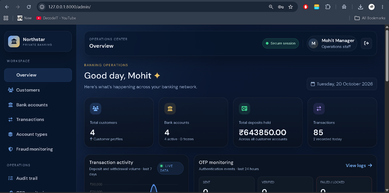Open Customers in sidebar
This screenshot has width=389, height=193.
[x=38, y=90]
